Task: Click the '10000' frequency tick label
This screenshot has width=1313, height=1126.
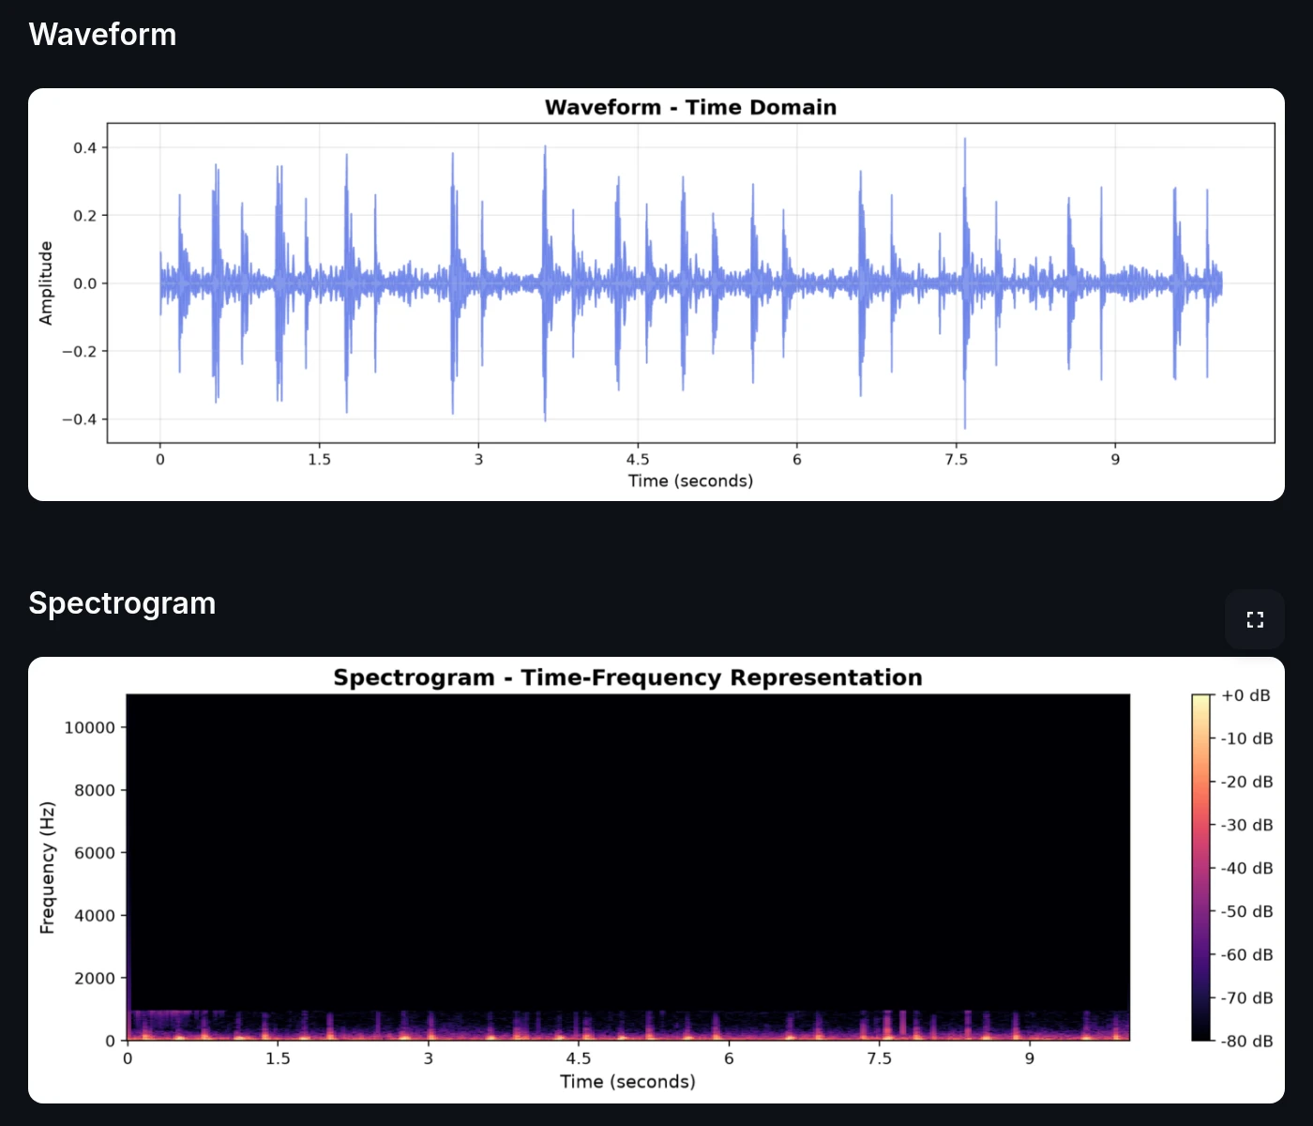Action: tap(89, 727)
